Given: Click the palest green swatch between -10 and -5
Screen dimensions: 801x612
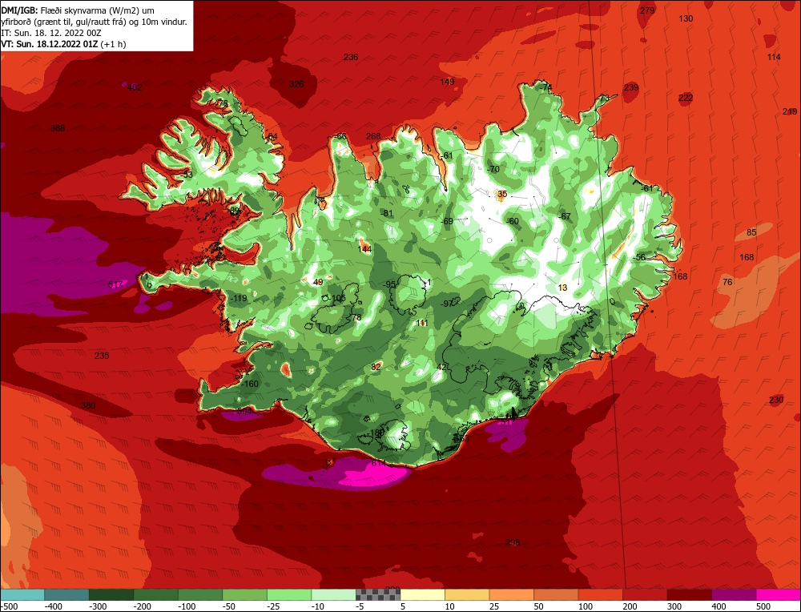Looking at the screenshot, I should [333, 594].
